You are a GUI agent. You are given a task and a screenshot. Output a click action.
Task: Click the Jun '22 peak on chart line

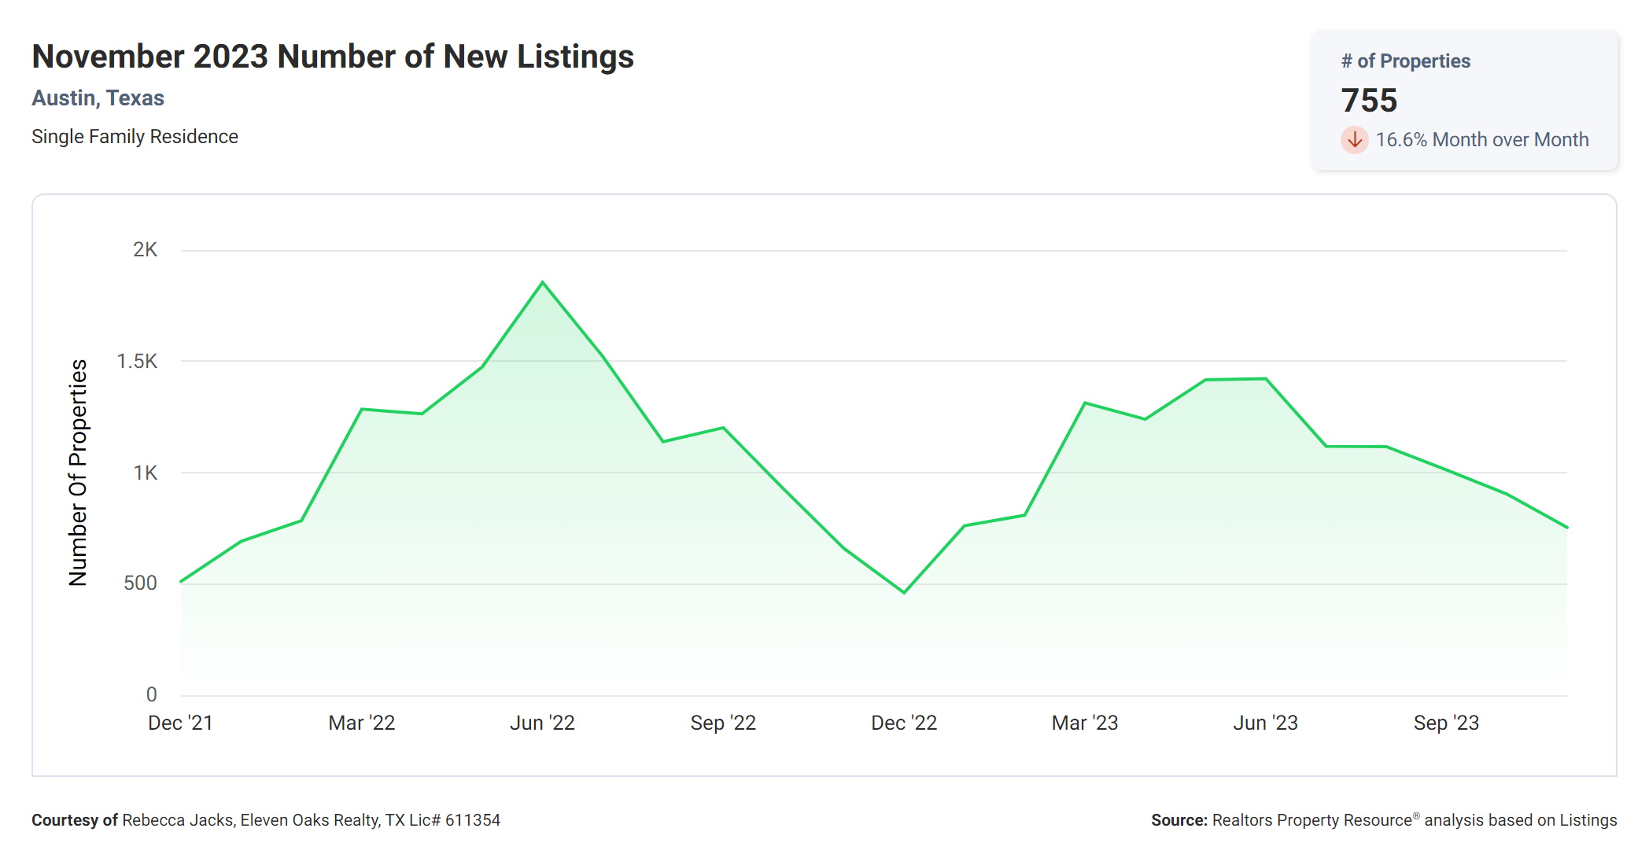tap(543, 282)
